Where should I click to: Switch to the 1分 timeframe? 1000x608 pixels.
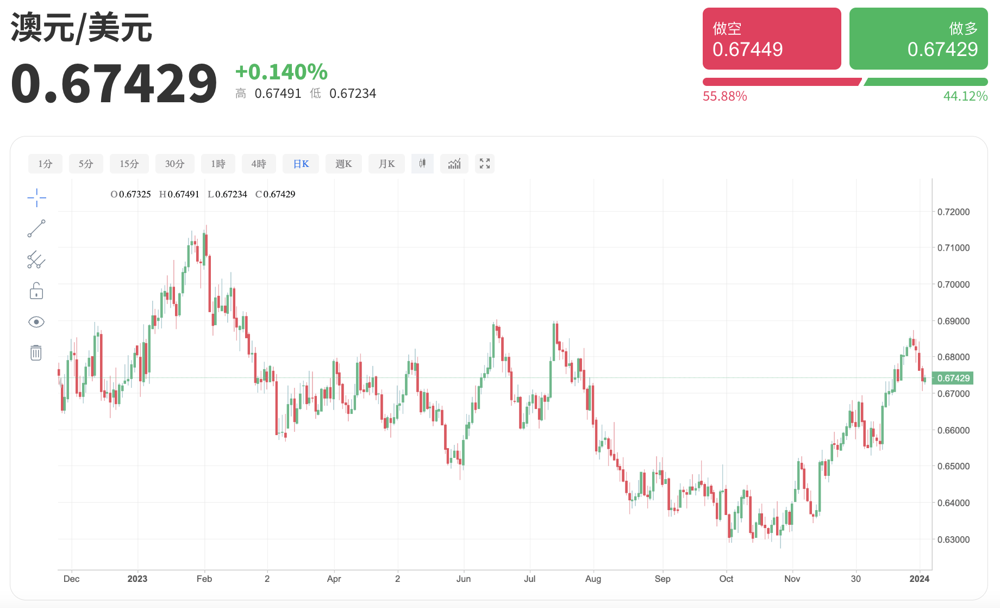[x=45, y=164]
